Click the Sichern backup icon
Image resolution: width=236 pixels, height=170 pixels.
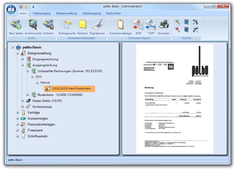point(48,25)
